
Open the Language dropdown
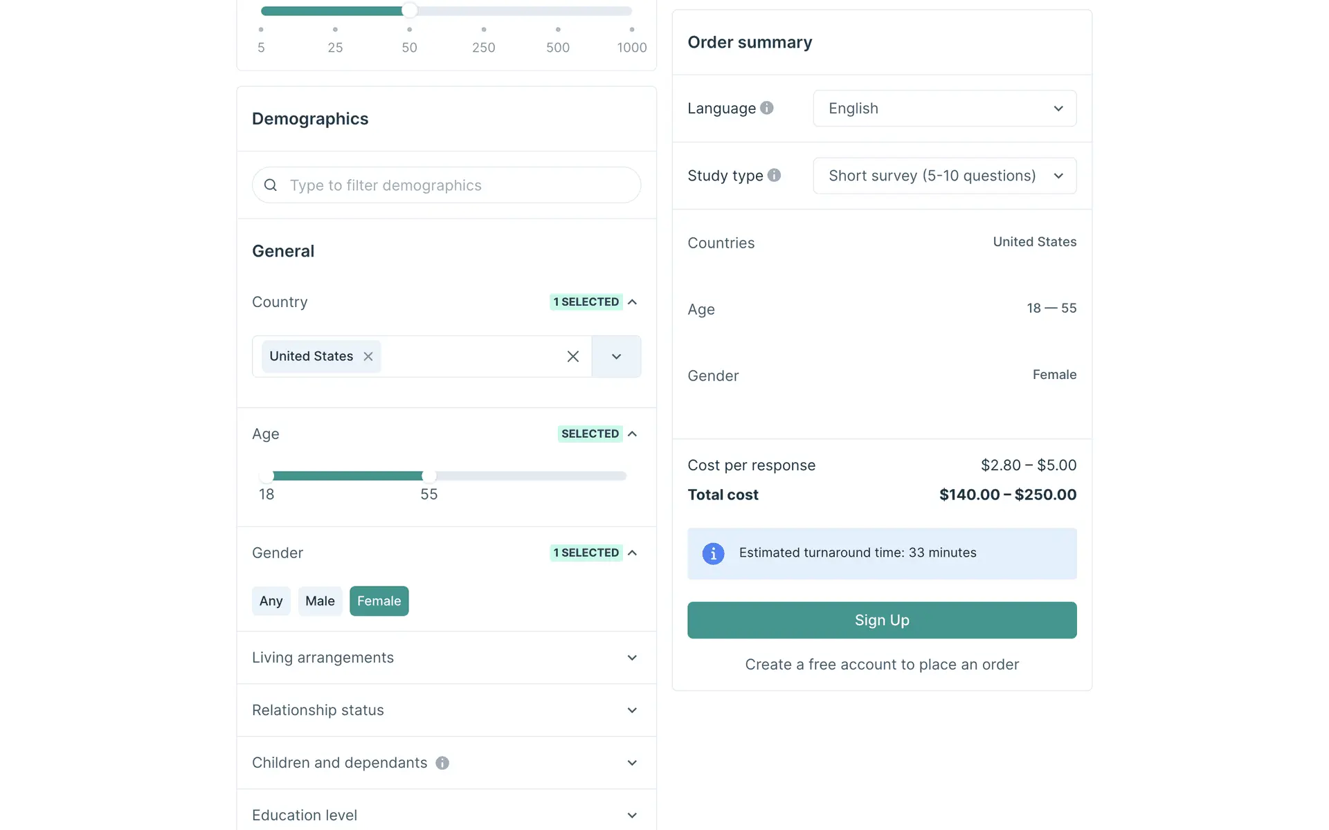click(944, 109)
